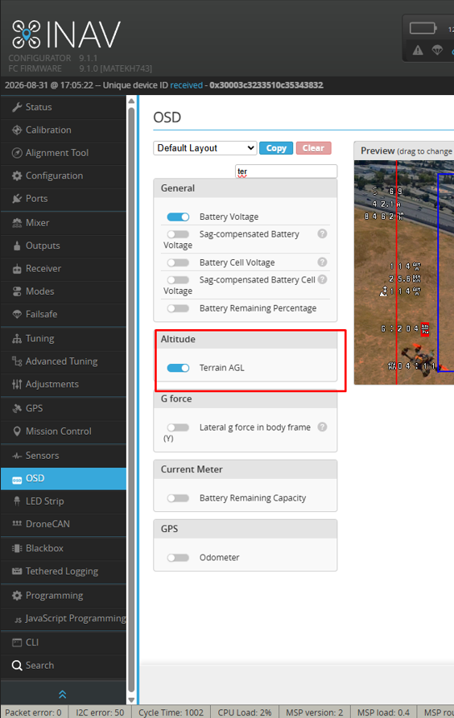Click the 'received' link in log
The width and height of the screenshot is (454, 718).
click(187, 85)
